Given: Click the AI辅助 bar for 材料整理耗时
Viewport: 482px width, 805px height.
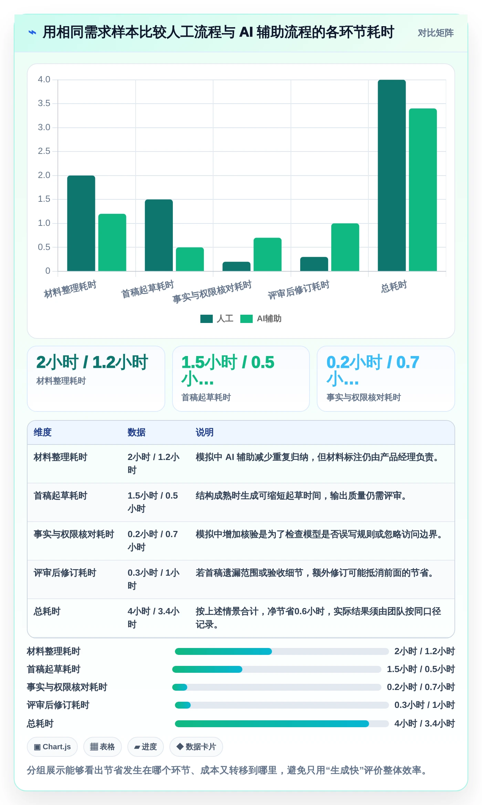Looking at the screenshot, I should coord(112,242).
